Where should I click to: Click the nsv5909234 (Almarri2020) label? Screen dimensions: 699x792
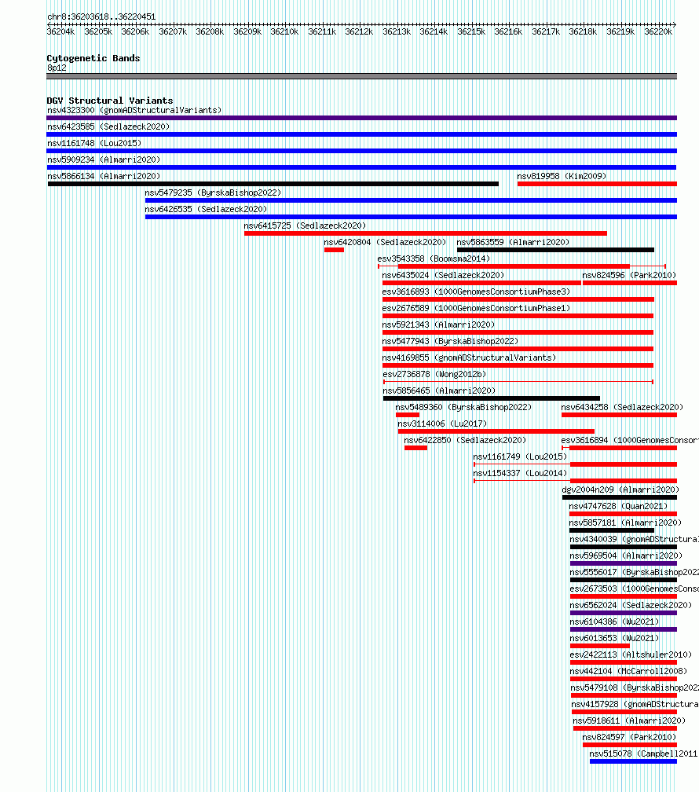click(104, 159)
